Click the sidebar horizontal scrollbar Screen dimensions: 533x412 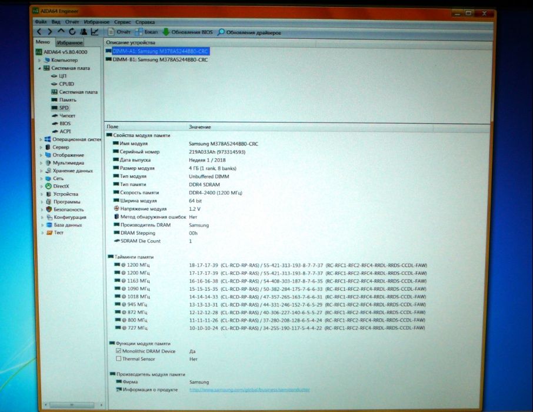tap(73, 405)
